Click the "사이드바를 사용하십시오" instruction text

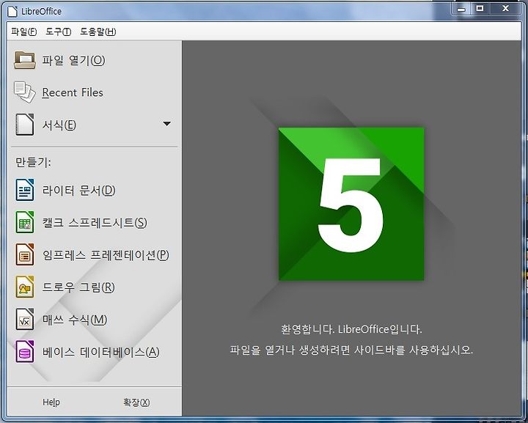pyautogui.click(x=414, y=350)
